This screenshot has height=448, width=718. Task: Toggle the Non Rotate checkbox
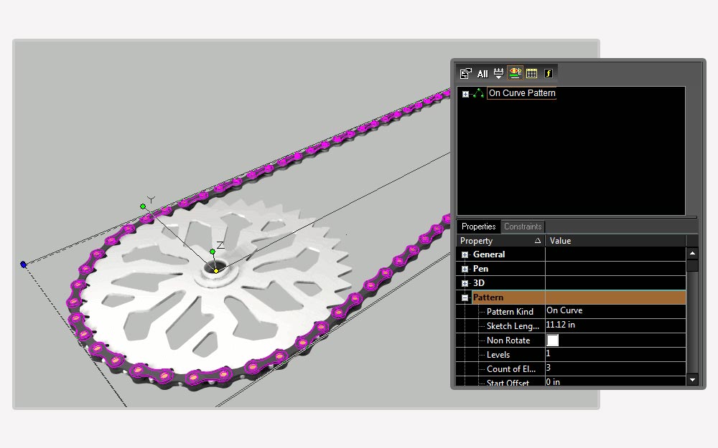click(x=553, y=340)
